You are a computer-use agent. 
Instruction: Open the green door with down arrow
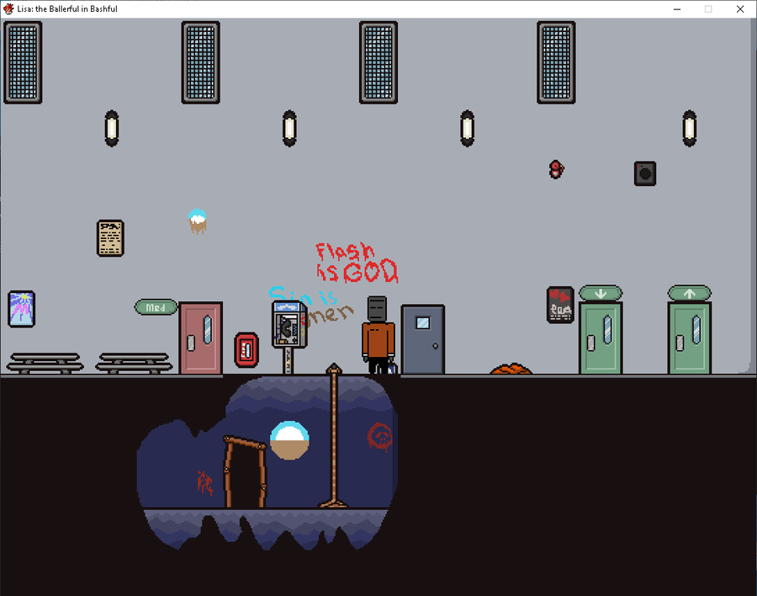pos(601,338)
